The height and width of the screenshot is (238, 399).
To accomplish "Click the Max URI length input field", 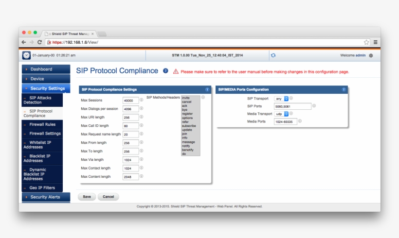I will coord(130,118).
